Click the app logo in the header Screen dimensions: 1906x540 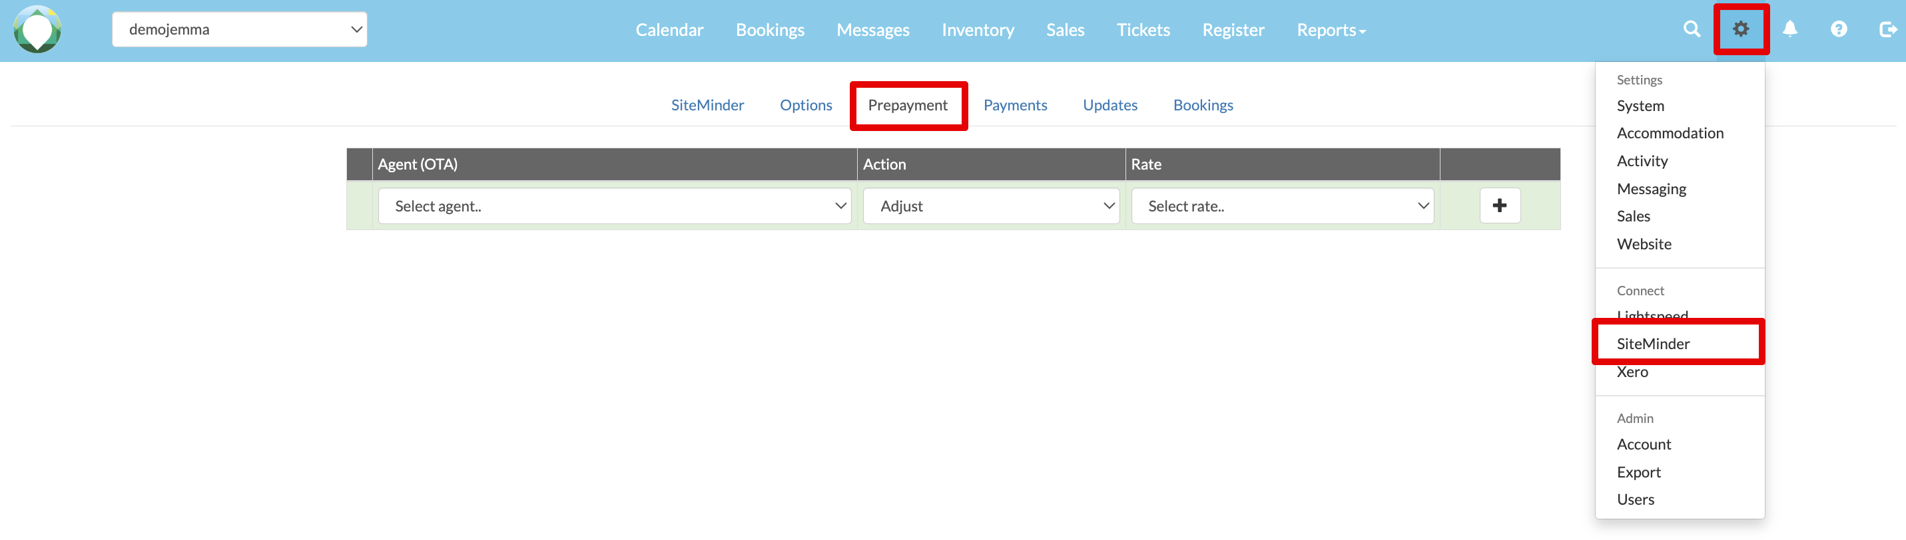pos(37,29)
